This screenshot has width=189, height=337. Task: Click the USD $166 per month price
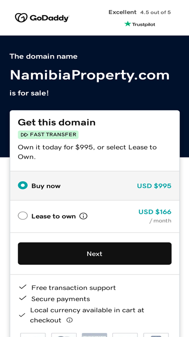tap(155, 216)
